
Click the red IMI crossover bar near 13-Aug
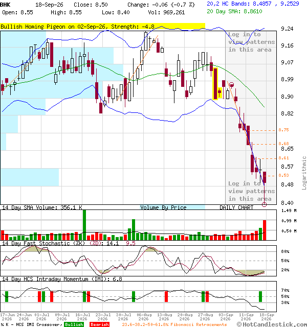166,296
